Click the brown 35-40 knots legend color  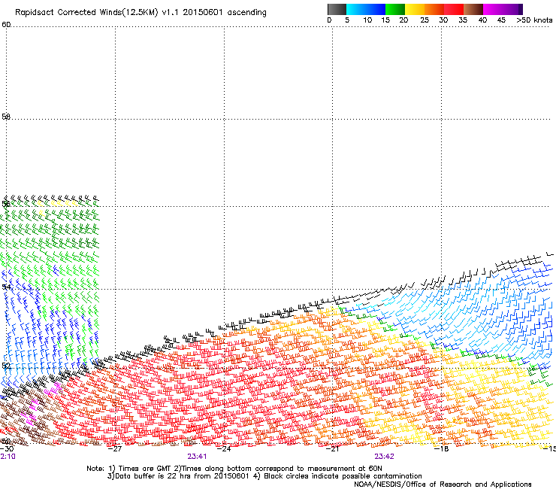[473, 9]
